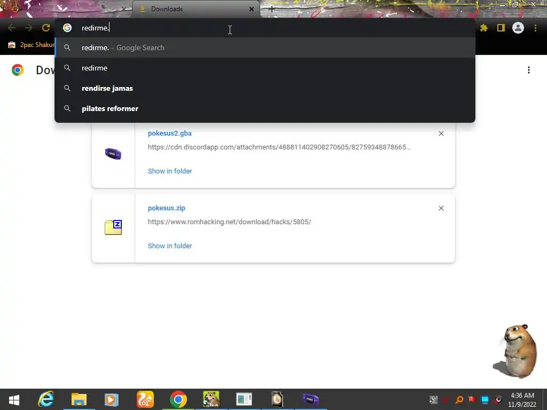Open the clock showing 4:36 AM
Viewport: 547px width, 410px height.
[x=522, y=399]
